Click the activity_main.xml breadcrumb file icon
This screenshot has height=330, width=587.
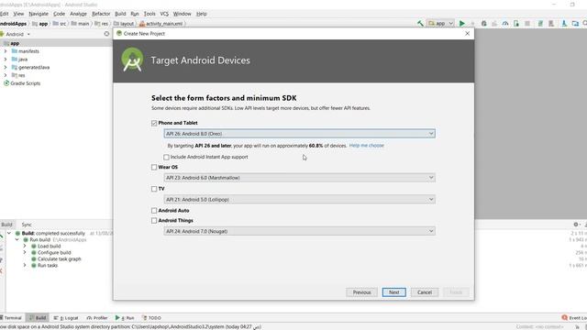(x=142, y=24)
